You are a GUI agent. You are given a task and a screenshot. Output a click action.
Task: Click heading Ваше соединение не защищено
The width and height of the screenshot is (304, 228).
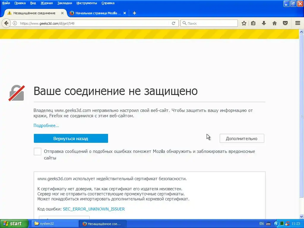[x=115, y=91]
